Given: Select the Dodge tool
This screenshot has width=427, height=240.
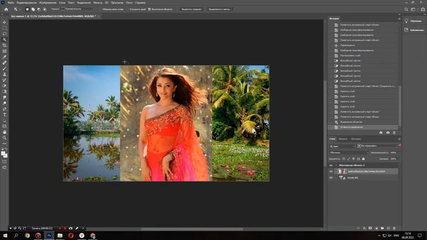Looking at the screenshot, I should pyautogui.click(x=5, y=103).
